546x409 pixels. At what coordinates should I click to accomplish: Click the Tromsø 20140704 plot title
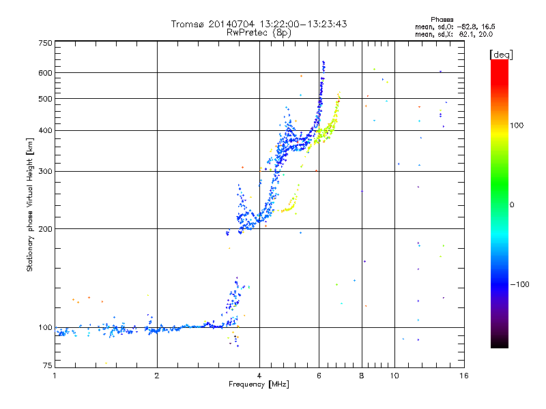tap(259, 24)
